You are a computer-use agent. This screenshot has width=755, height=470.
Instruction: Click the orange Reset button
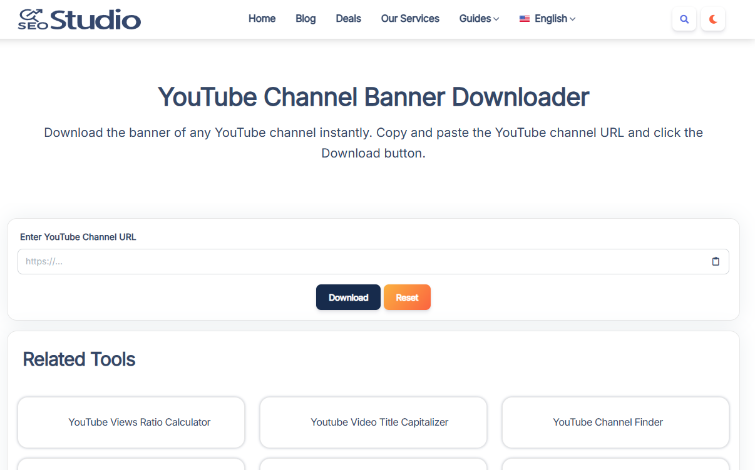click(x=407, y=297)
